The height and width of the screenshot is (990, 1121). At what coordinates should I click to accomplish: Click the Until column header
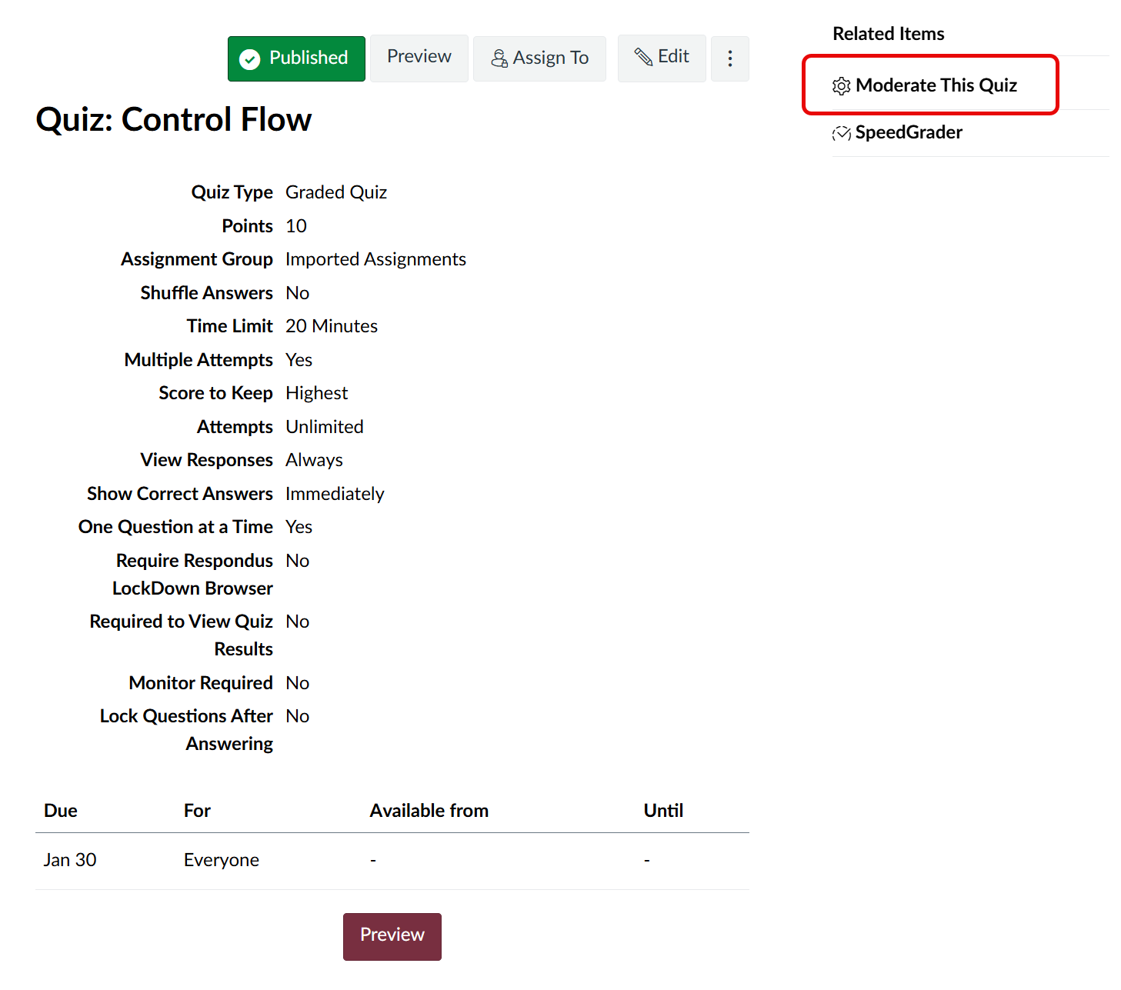coord(663,811)
